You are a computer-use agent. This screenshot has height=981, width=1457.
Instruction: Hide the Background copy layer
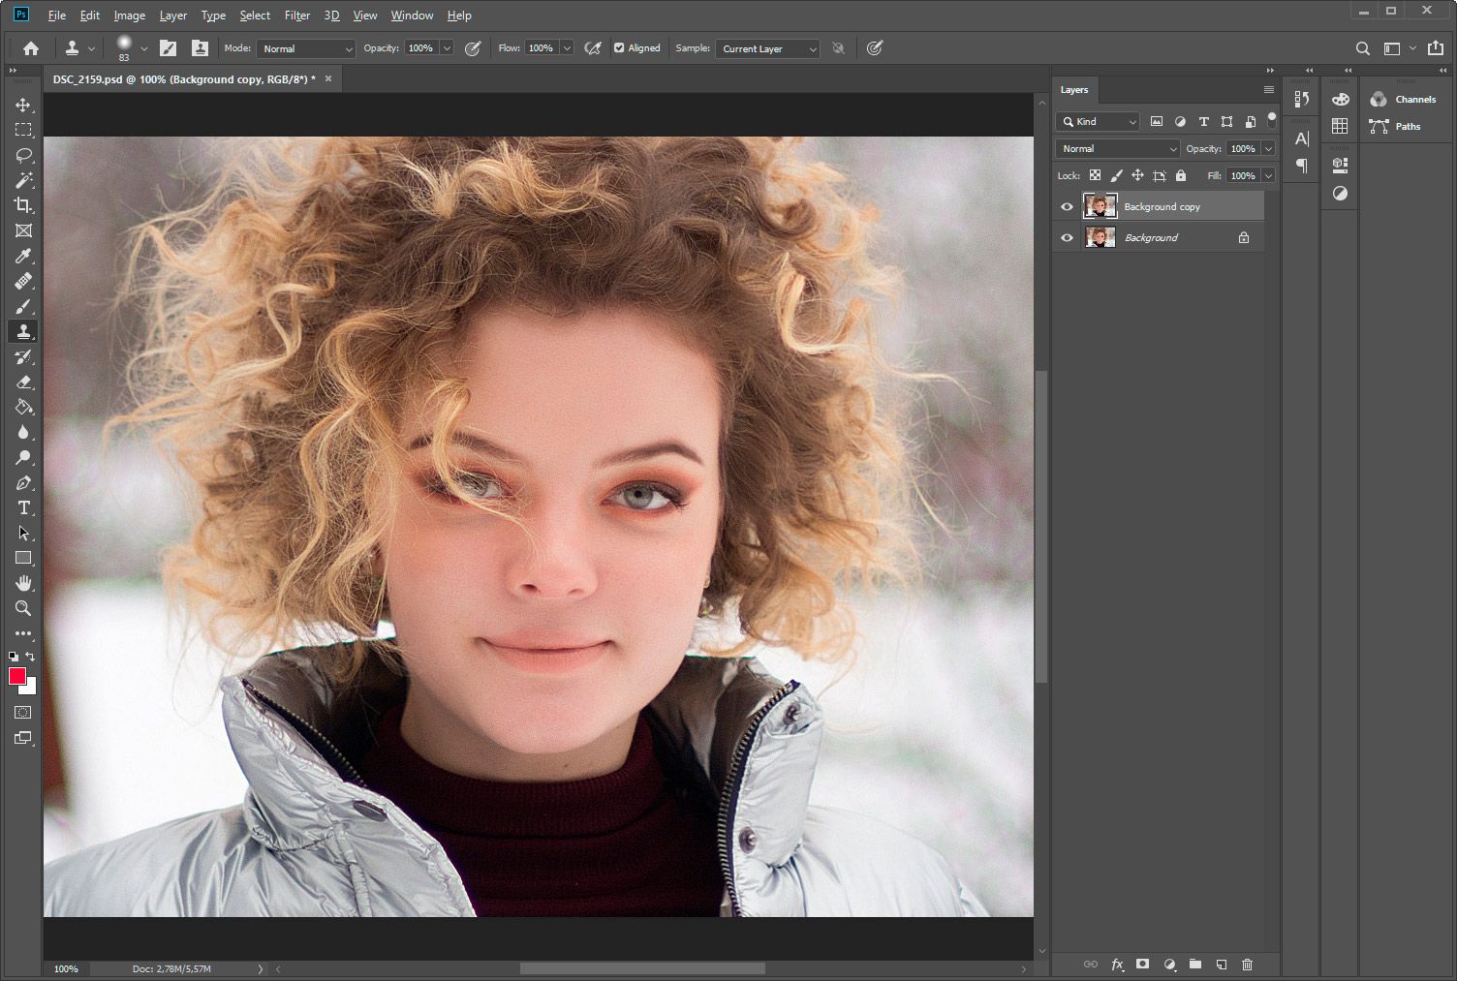point(1067,206)
